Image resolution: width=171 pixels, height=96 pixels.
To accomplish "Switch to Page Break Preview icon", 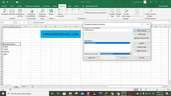I will [x=146, y=90].
